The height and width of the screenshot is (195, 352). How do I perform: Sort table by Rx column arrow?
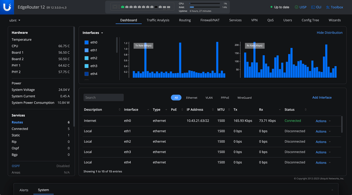tap(280, 110)
